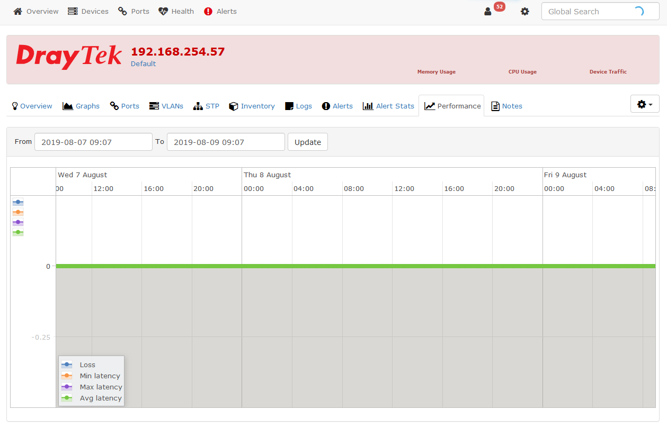This screenshot has height=428, width=667.
Task: Toggle Loss series in bottom legend
Action: coord(87,365)
